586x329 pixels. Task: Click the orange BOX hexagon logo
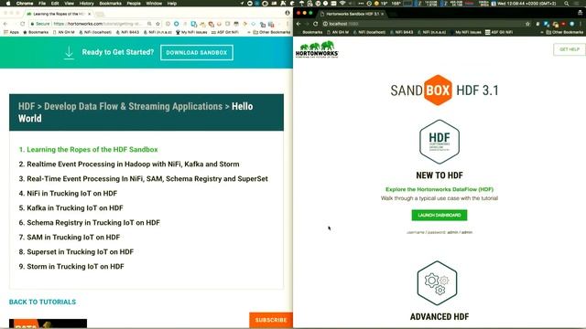click(x=438, y=90)
